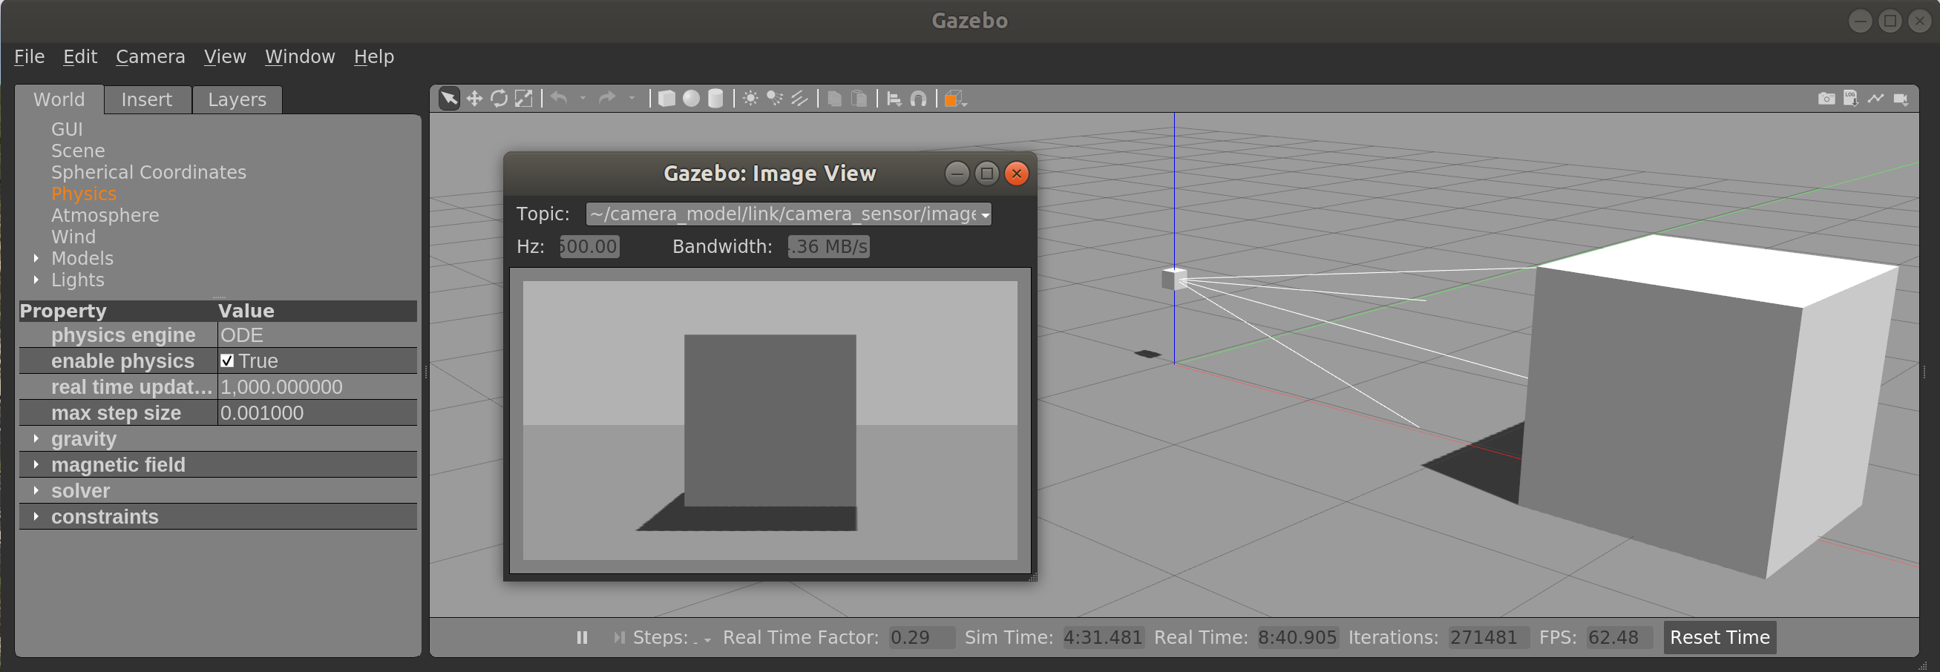
Task: Open the Edit menu
Action: [80, 56]
